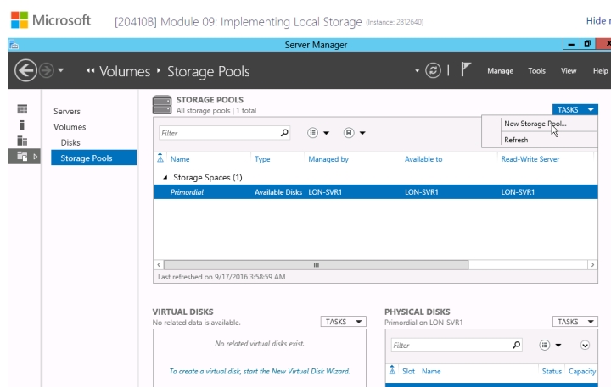Click the refresh icon in header
Viewport: 611px width, 387px height.
click(x=433, y=71)
